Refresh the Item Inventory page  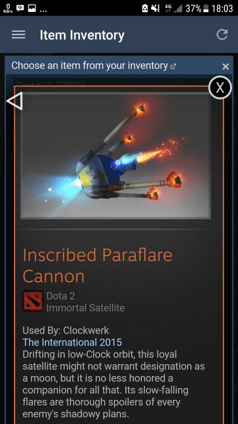[x=222, y=35]
